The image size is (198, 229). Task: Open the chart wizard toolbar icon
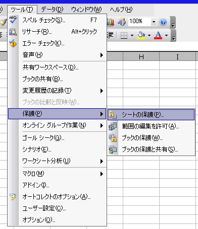111,22
